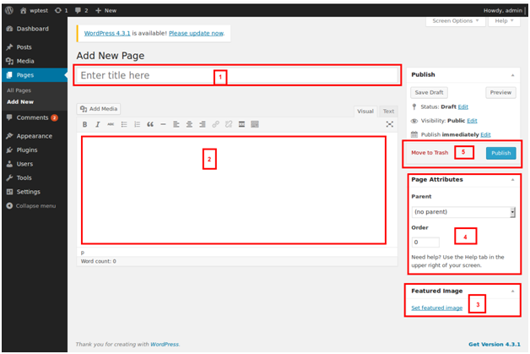Collapse the Page Attributes box
Screen dimensions: 530x354
512,180
